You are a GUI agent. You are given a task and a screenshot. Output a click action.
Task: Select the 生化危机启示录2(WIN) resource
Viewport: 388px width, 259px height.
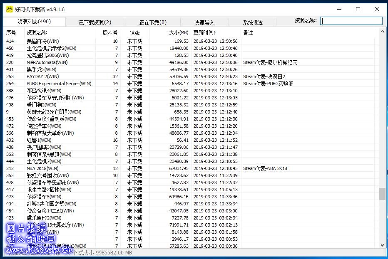tap(189, 48)
